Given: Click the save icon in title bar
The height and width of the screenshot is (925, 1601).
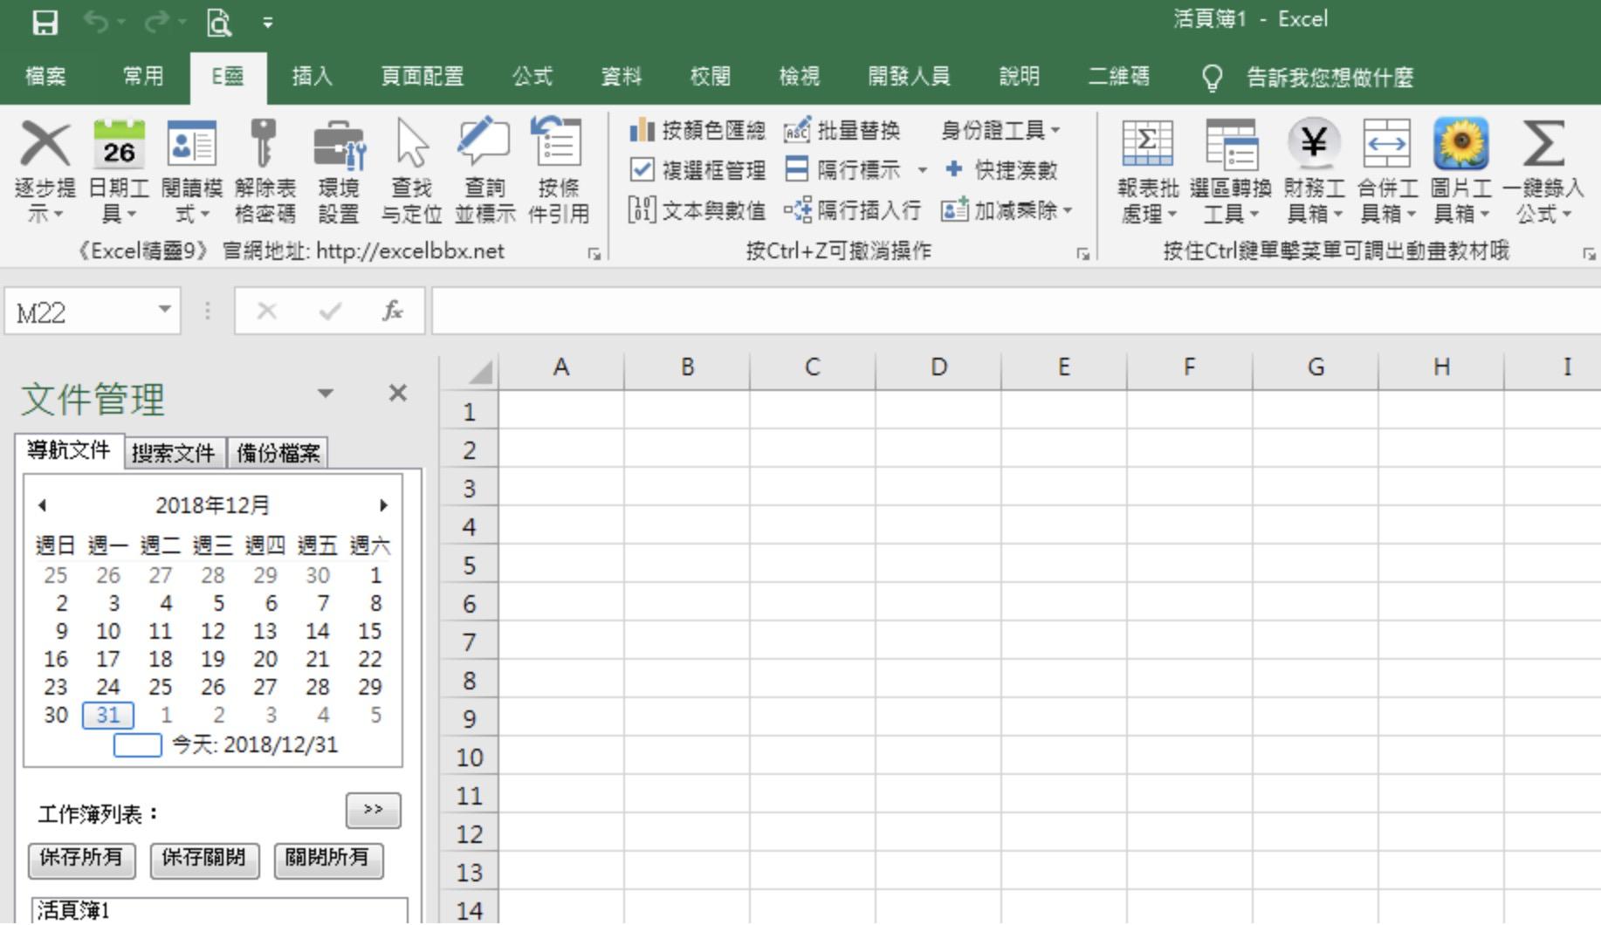Looking at the screenshot, I should [x=45, y=23].
